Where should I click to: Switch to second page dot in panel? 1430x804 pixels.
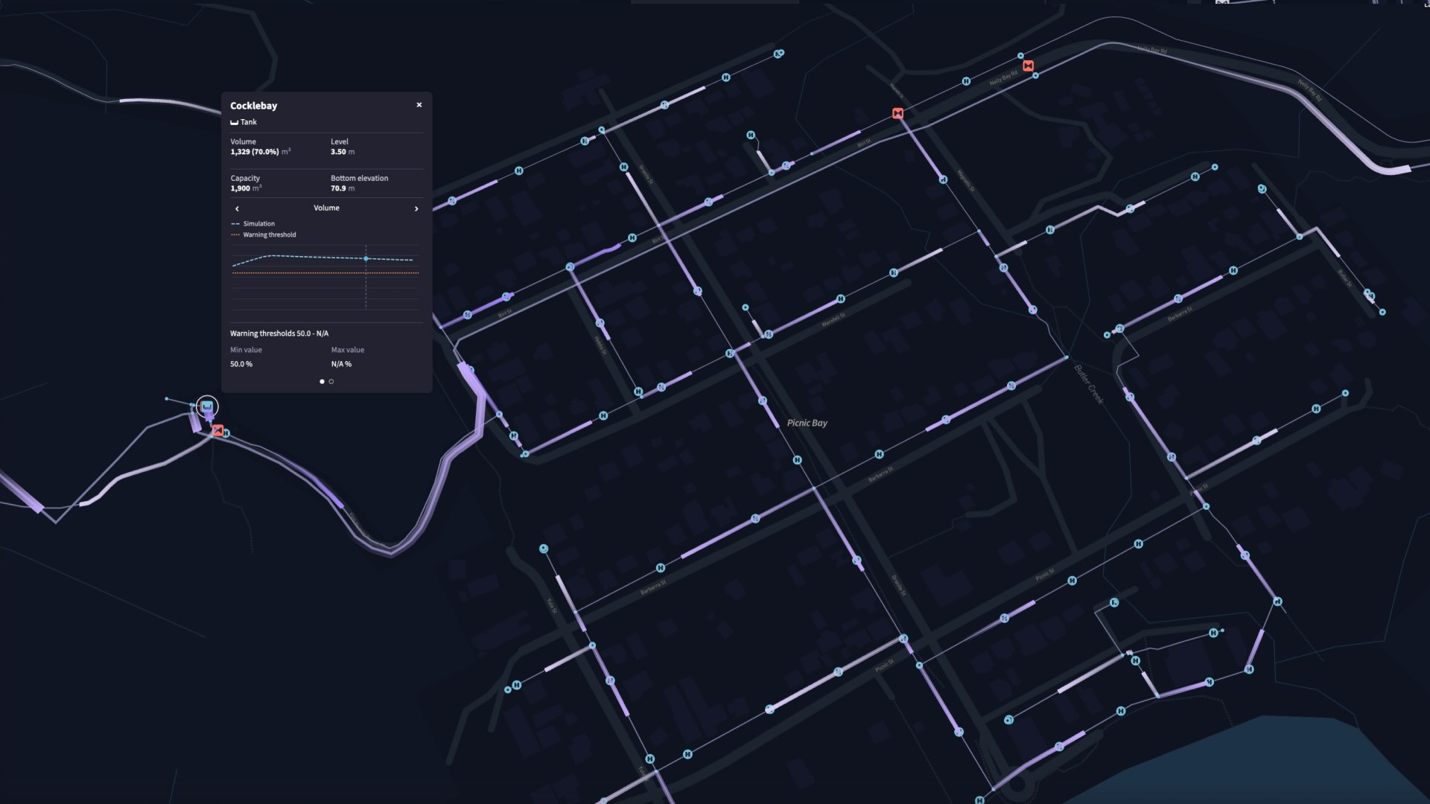tap(331, 382)
